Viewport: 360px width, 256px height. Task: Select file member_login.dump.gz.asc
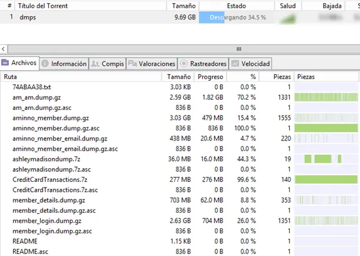[52, 231]
